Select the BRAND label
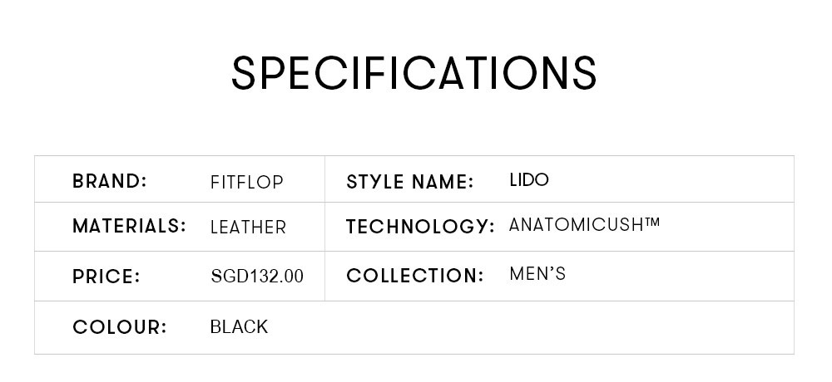This screenshot has height=382, width=832. tap(109, 181)
